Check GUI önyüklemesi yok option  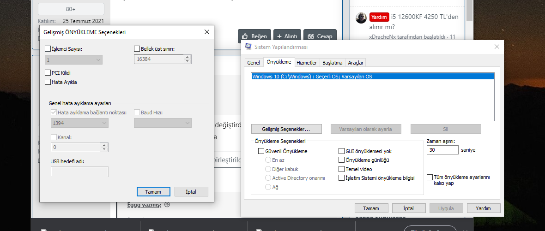[341, 151]
